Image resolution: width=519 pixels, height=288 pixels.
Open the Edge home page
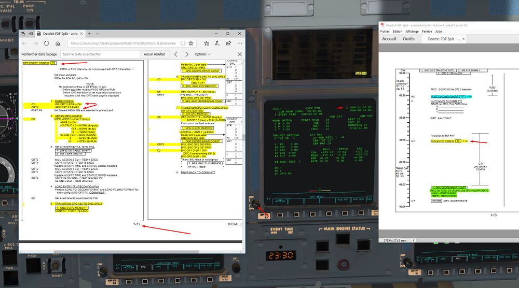58,44
